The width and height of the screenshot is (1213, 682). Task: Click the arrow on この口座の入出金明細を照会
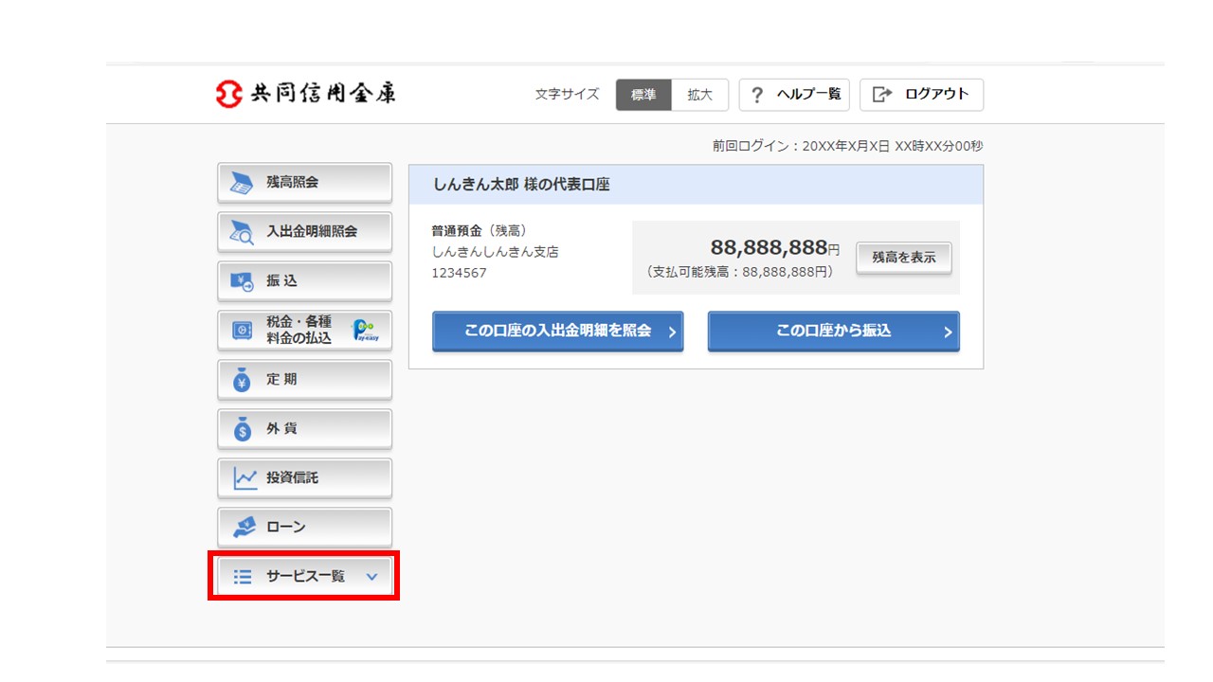(671, 332)
